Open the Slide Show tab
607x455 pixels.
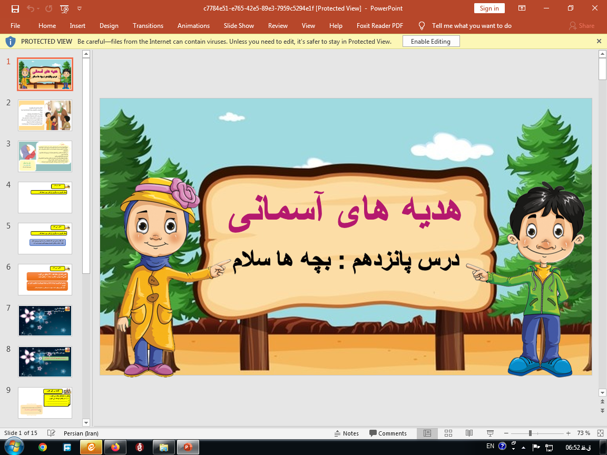point(239,25)
